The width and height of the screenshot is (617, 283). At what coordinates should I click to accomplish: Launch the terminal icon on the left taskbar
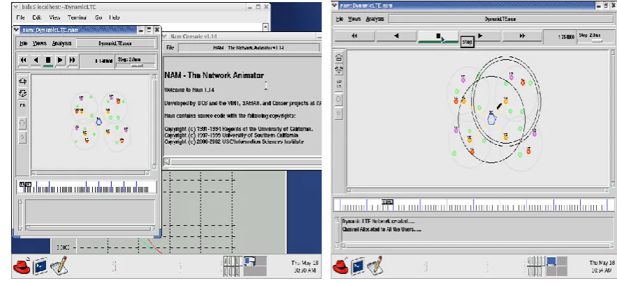(x=40, y=266)
